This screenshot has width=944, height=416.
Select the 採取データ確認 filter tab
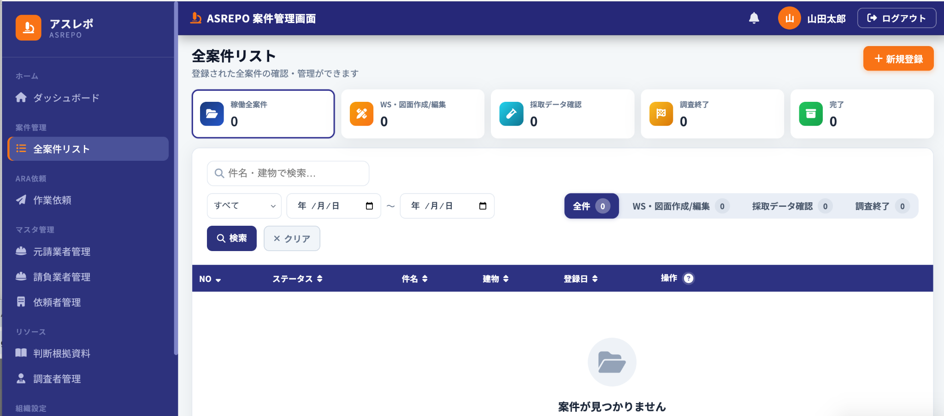792,206
